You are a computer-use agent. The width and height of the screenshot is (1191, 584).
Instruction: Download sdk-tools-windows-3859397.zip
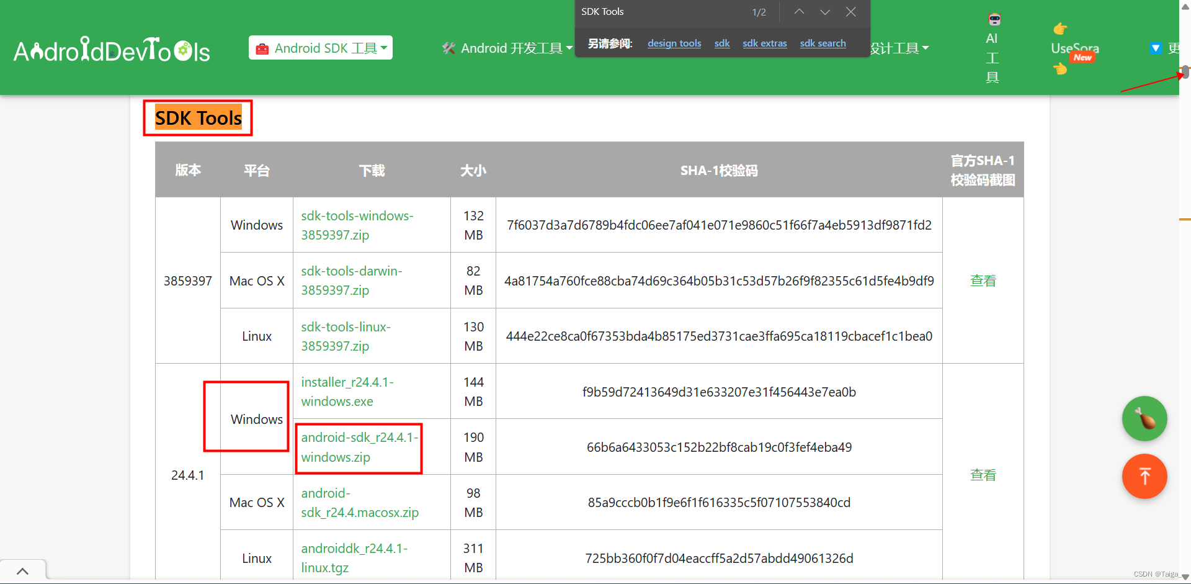pyautogui.click(x=357, y=225)
